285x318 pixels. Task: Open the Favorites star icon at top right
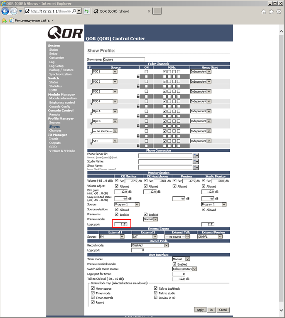271,12
